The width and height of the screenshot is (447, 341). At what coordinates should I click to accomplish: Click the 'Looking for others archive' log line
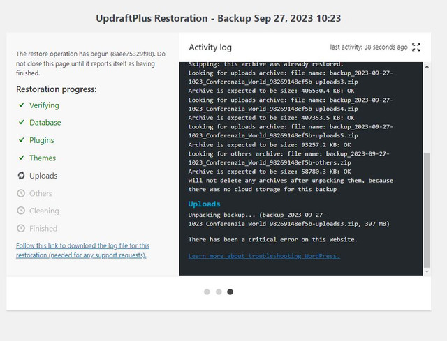[x=288, y=158]
